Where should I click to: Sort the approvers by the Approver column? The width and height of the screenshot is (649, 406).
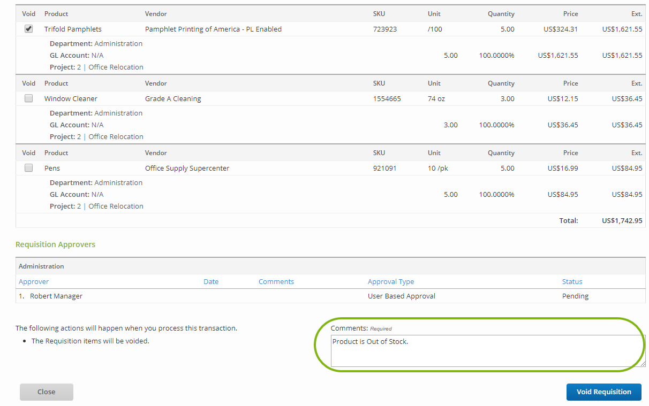33,281
